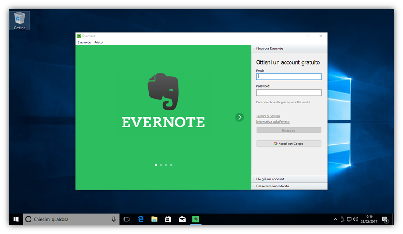Show hidden system tray icons
The image size is (403, 234).
point(335,219)
